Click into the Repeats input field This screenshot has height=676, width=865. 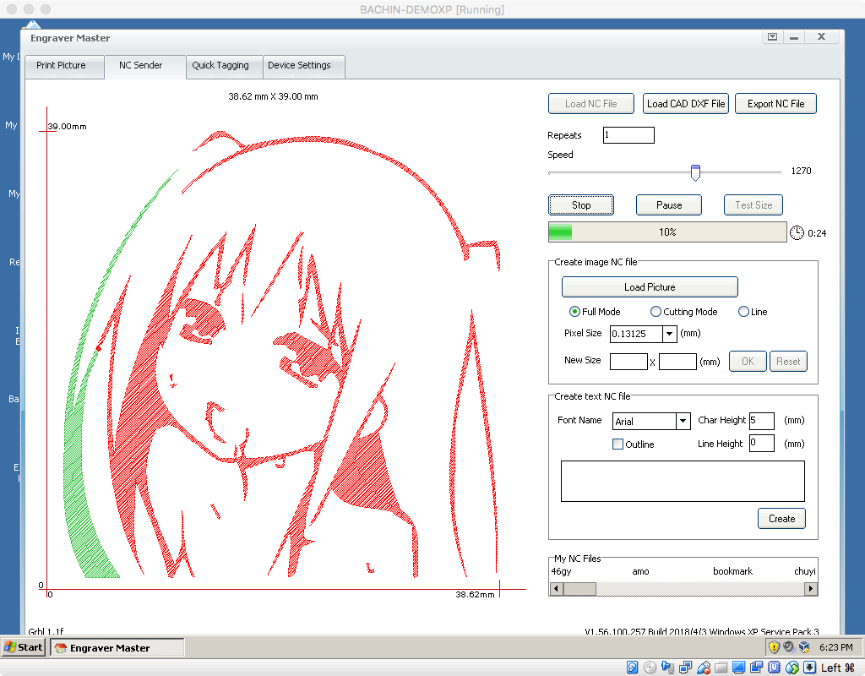point(628,135)
